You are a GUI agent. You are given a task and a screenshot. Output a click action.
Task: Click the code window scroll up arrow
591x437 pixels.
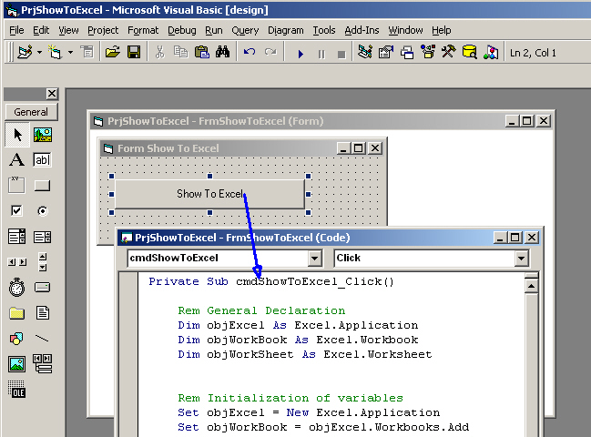[531, 286]
